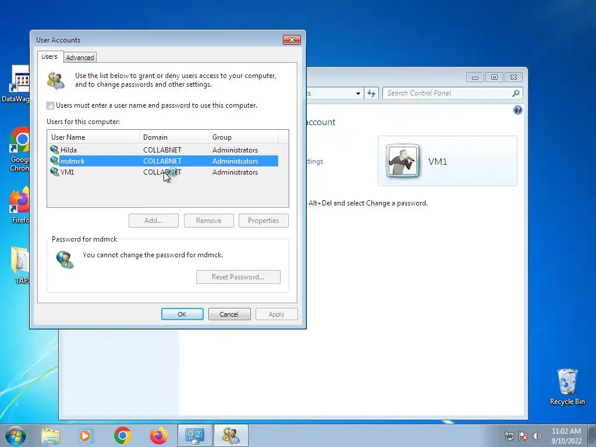Open Windows Explorer from taskbar
This screenshot has height=447, width=596.
[51, 435]
